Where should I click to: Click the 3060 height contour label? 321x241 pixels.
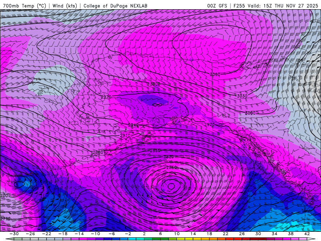click(x=215, y=74)
